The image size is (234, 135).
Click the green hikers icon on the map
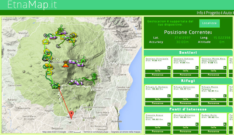click(78, 80)
